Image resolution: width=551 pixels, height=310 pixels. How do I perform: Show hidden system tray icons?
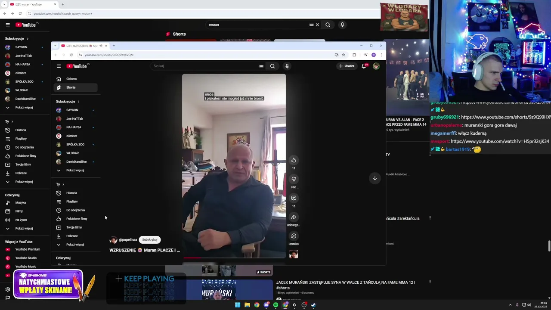510,305
